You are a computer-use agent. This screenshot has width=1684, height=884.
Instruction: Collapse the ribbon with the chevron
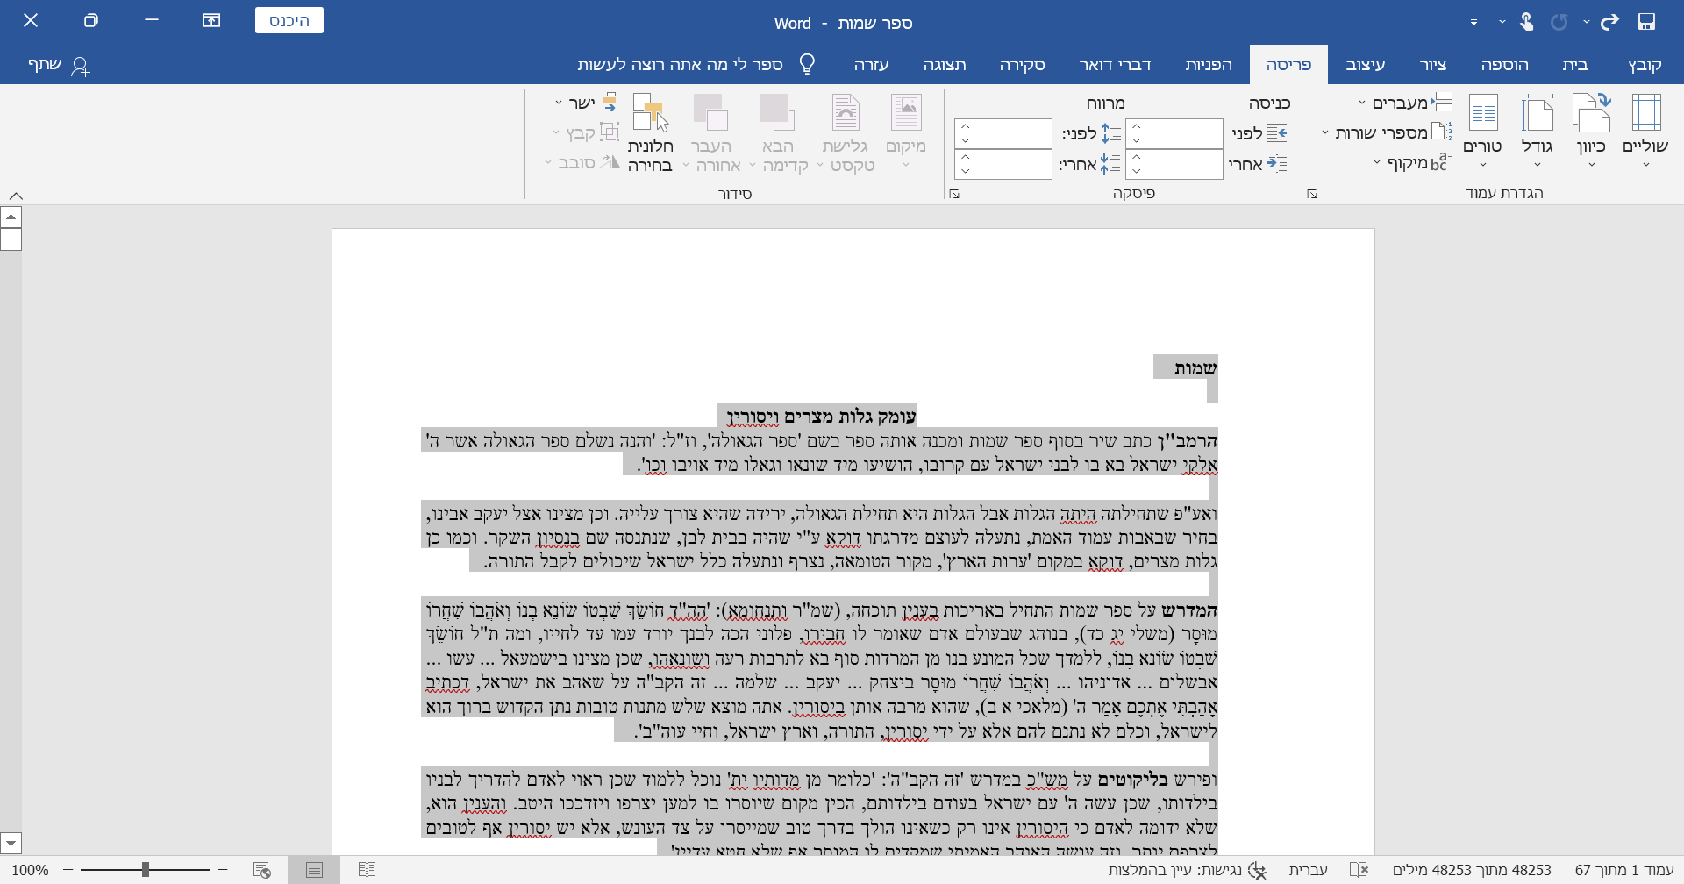pos(16,196)
